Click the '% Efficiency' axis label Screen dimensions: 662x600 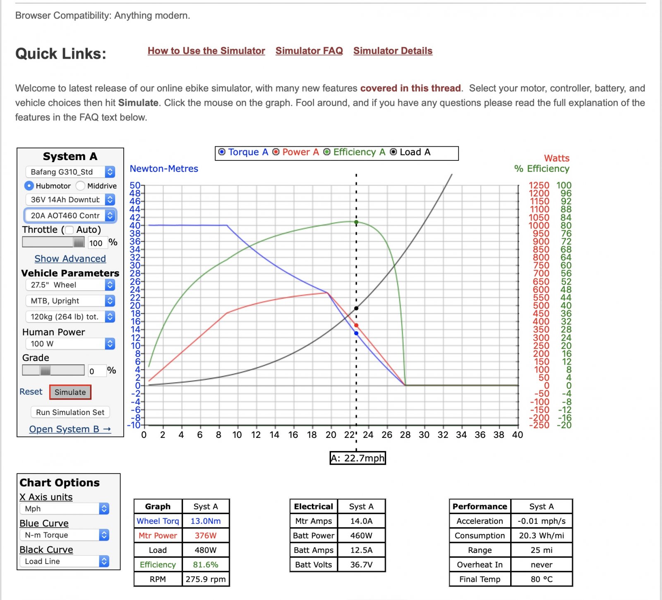pyautogui.click(x=542, y=169)
